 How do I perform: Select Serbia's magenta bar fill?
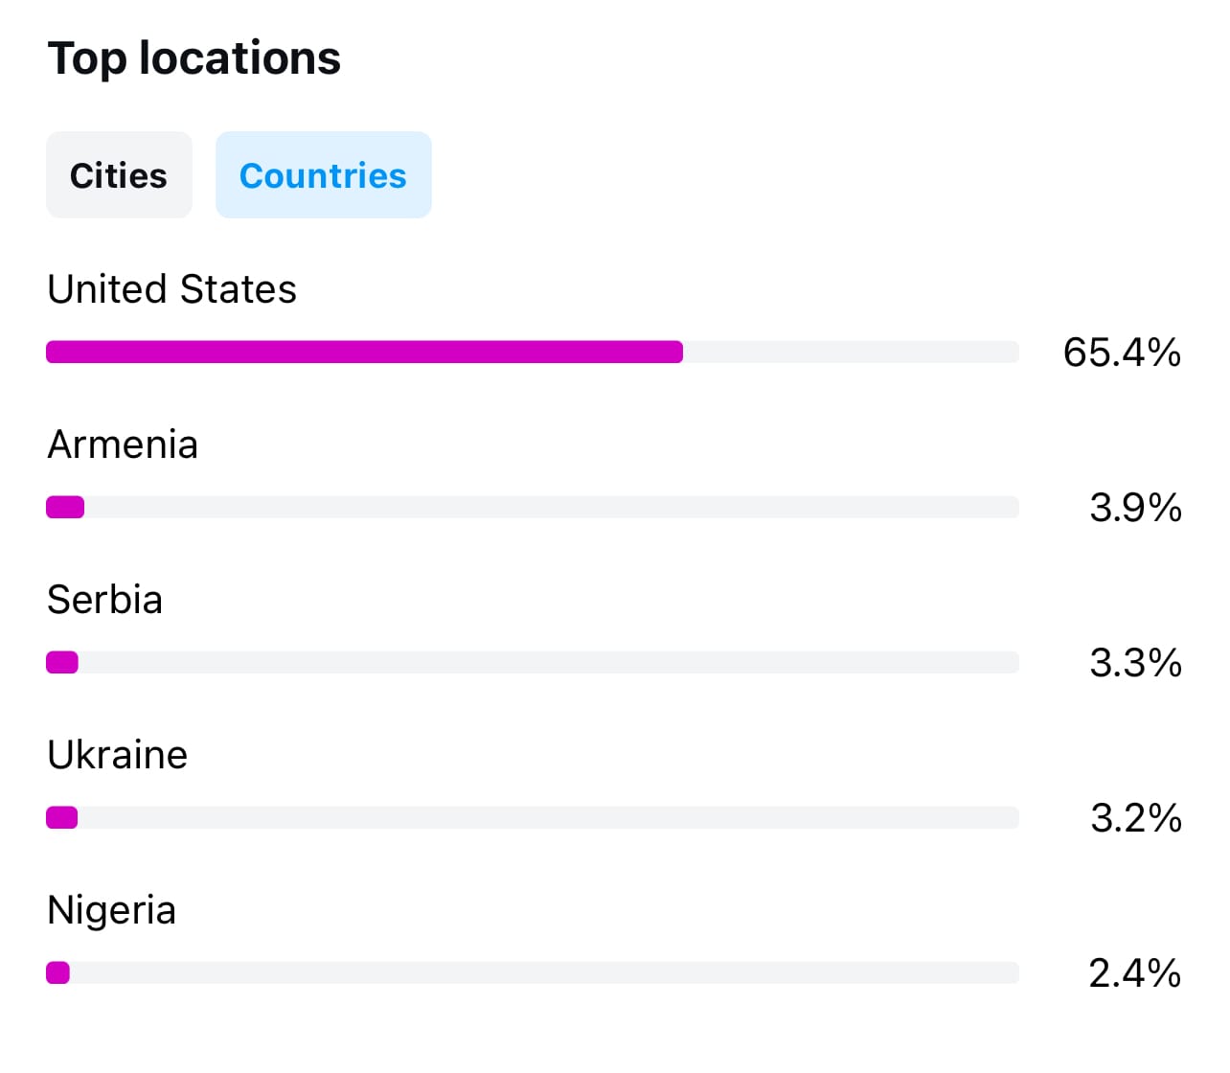pyautogui.click(x=62, y=662)
